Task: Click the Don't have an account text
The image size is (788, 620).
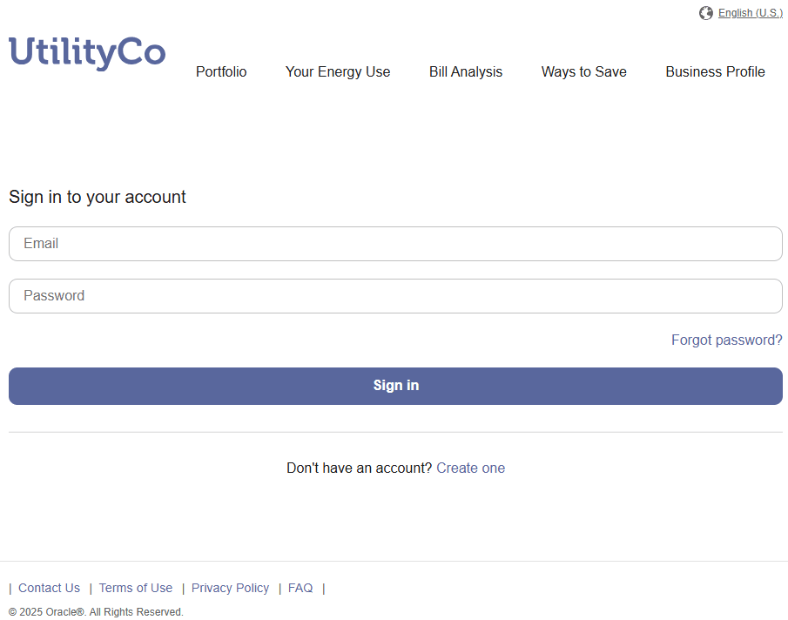Action: (359, 468)
